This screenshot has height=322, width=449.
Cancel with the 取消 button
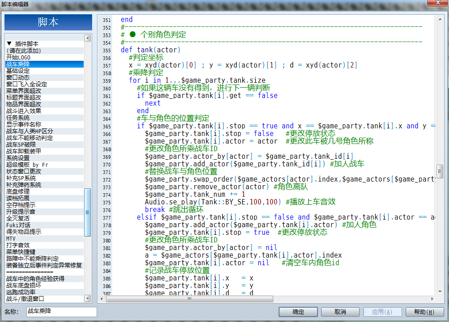pos(340,312)
